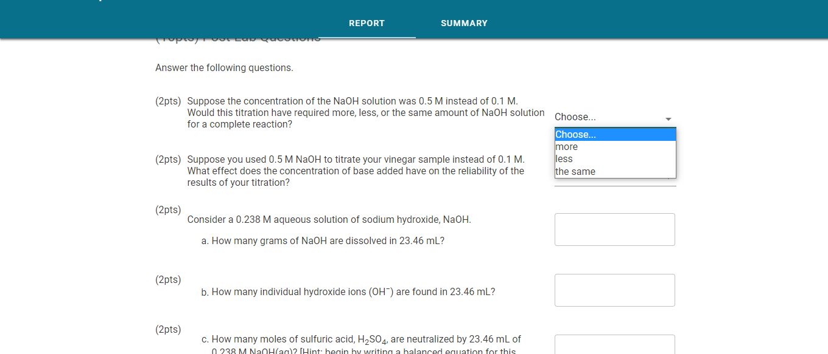Click the underlined REPORT tab indicator
828x354 pixels.
367,36
